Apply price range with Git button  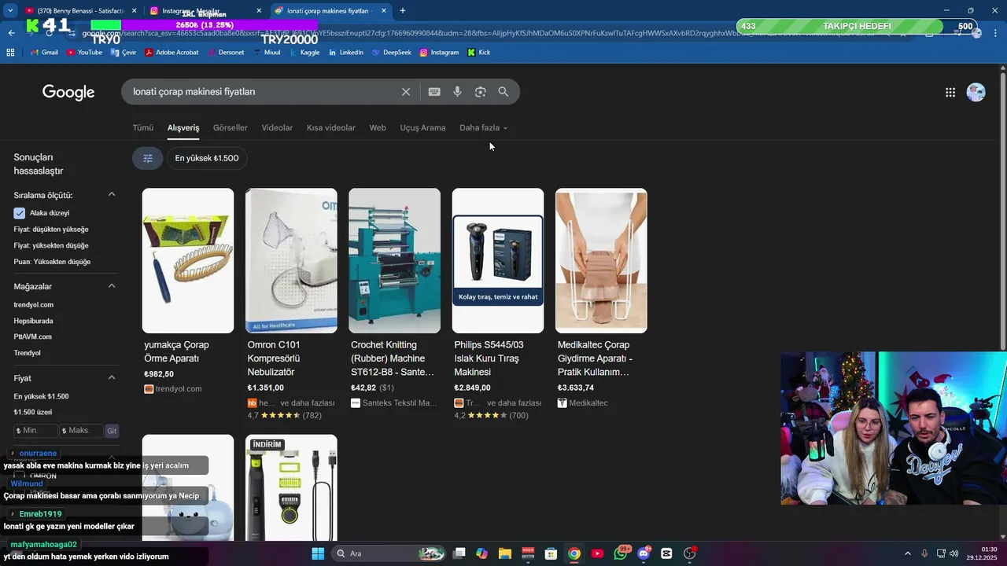pos(113,431)
